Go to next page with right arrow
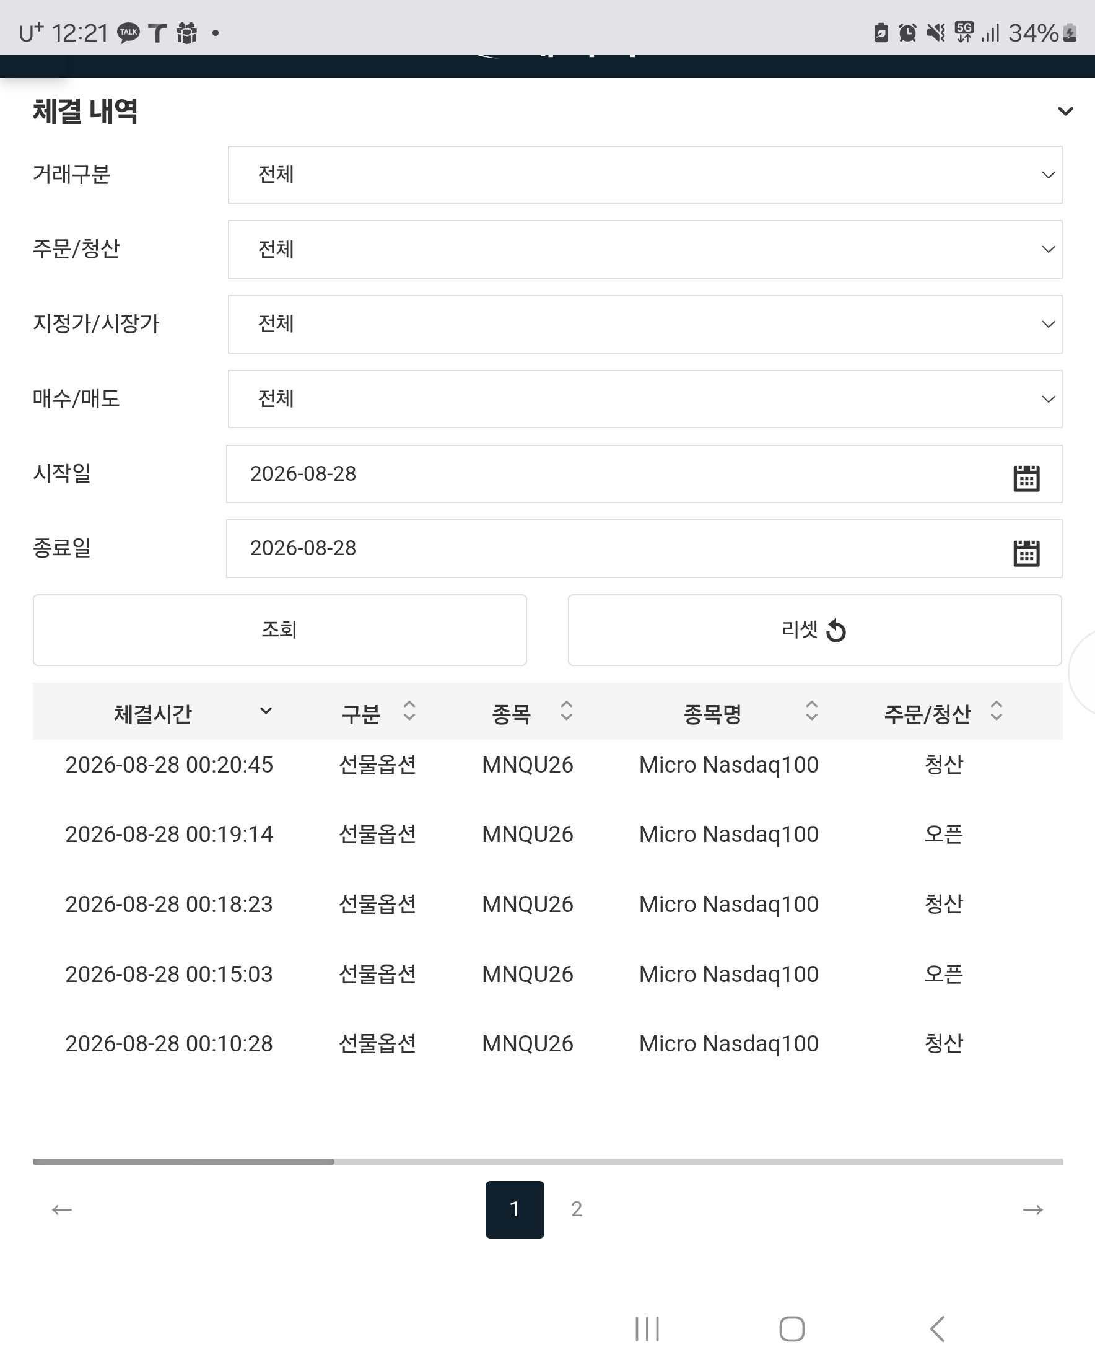Viewport: 1095px width, 1368px height. click(1033, 1209)
